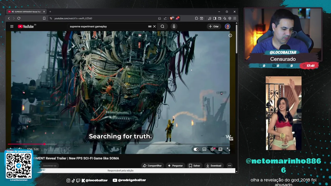Toggle the browser sidebar panel

215,18
